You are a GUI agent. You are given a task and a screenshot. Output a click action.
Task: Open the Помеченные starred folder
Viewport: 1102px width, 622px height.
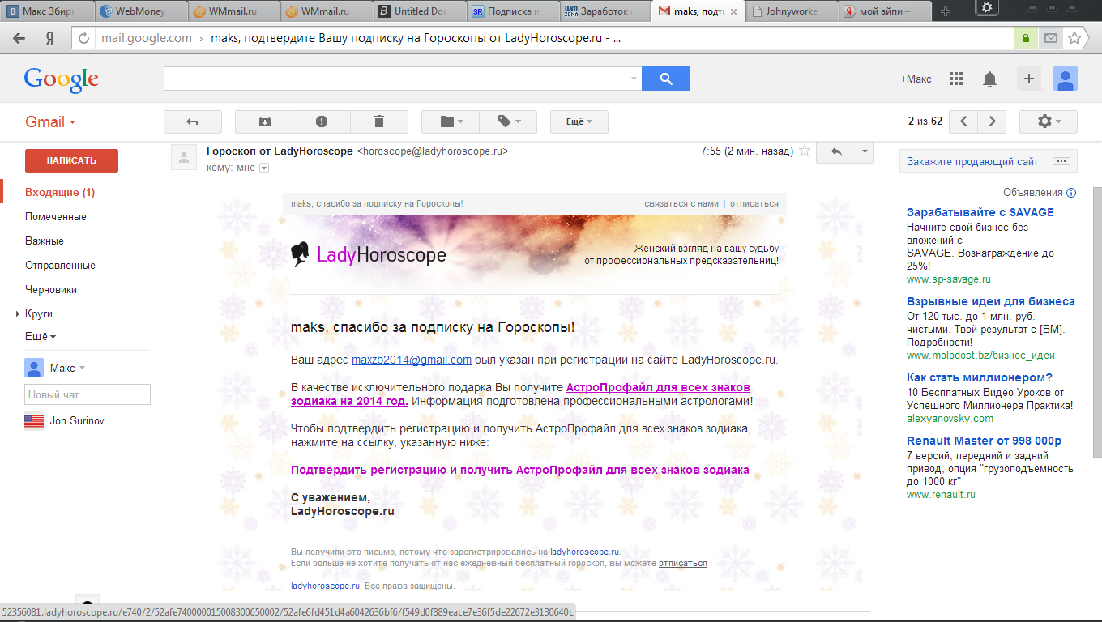click(x=56, y=217)
